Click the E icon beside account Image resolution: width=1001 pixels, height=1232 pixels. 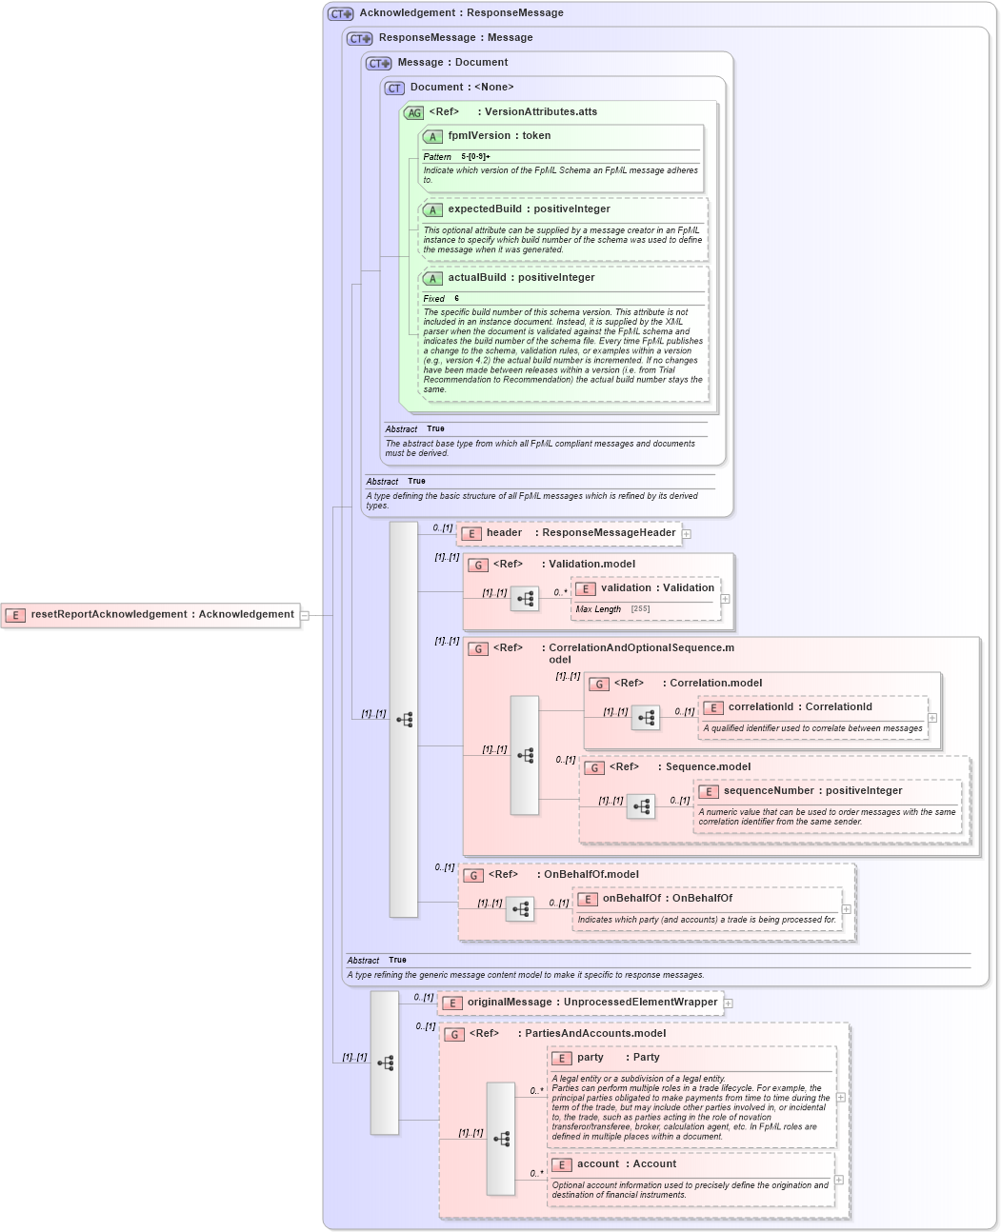[x=562, y=1165]
